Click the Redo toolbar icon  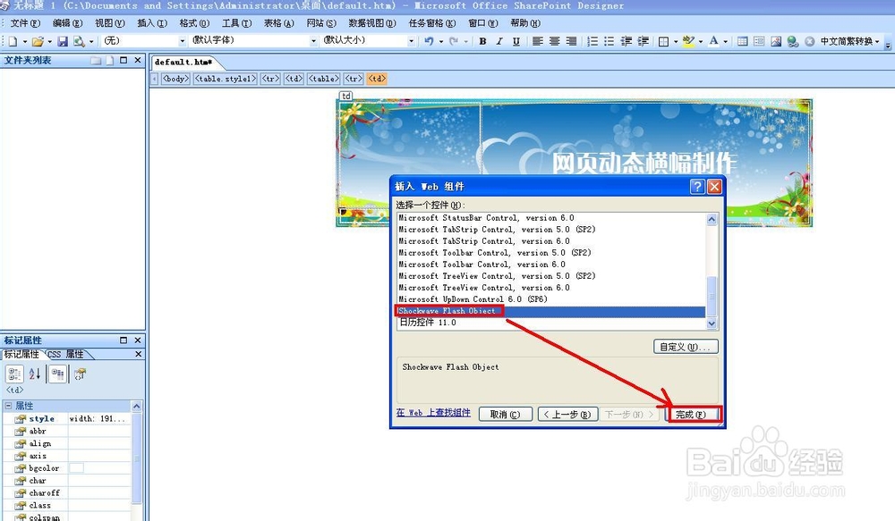(x=453, y=40)
